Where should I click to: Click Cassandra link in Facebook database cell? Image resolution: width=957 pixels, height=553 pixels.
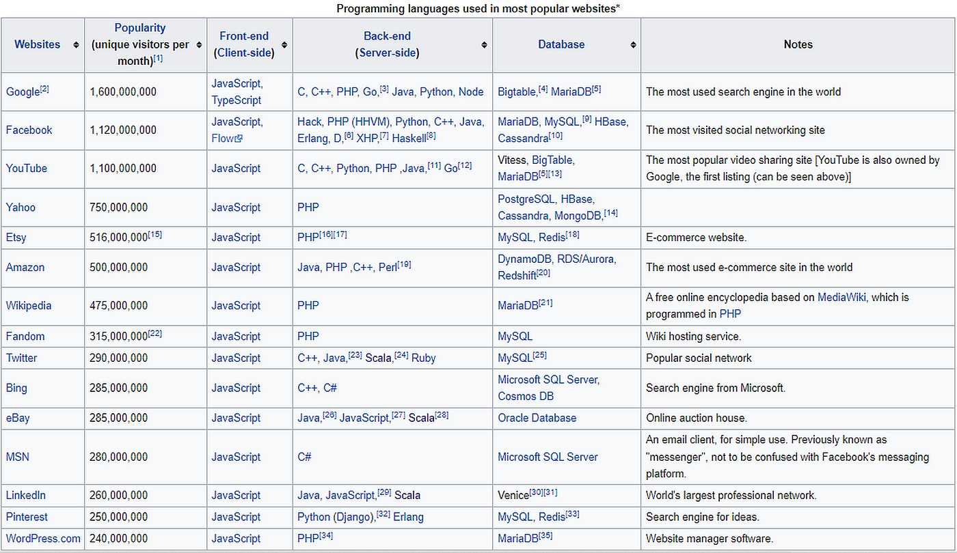pyautogui.click(x=523, y=139)
